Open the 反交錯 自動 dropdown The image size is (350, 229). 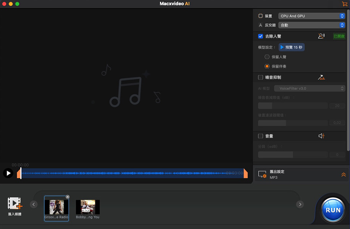(x=312, y=25)
